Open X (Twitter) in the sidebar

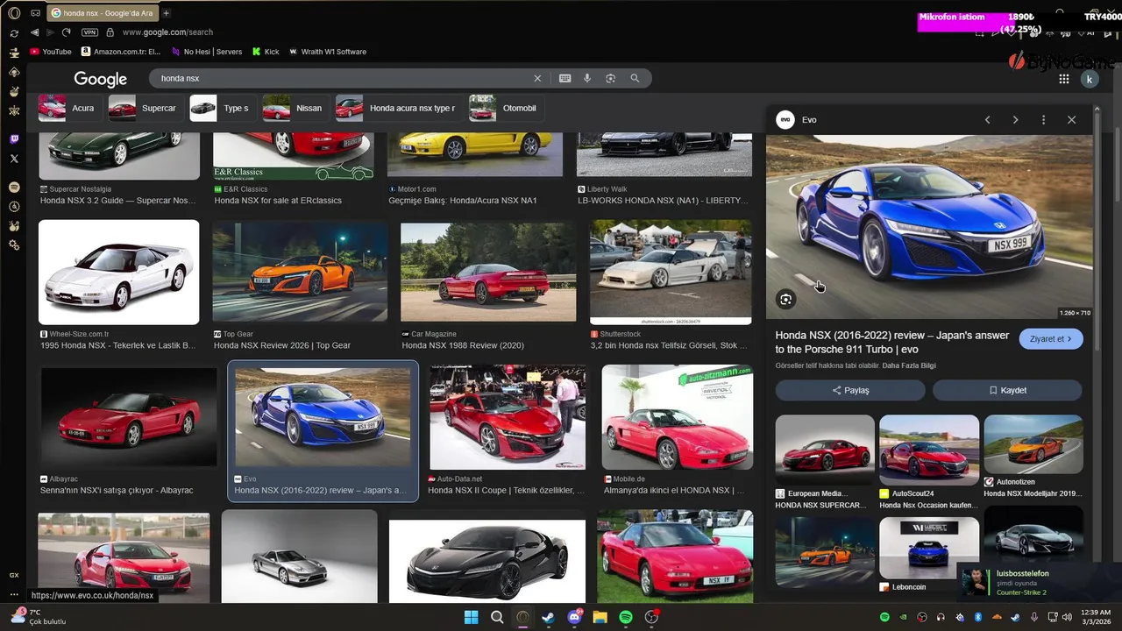[x=14, y=159]
